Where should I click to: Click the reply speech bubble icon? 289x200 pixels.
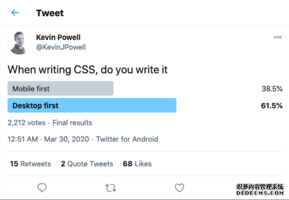click(x=42, y=187)
